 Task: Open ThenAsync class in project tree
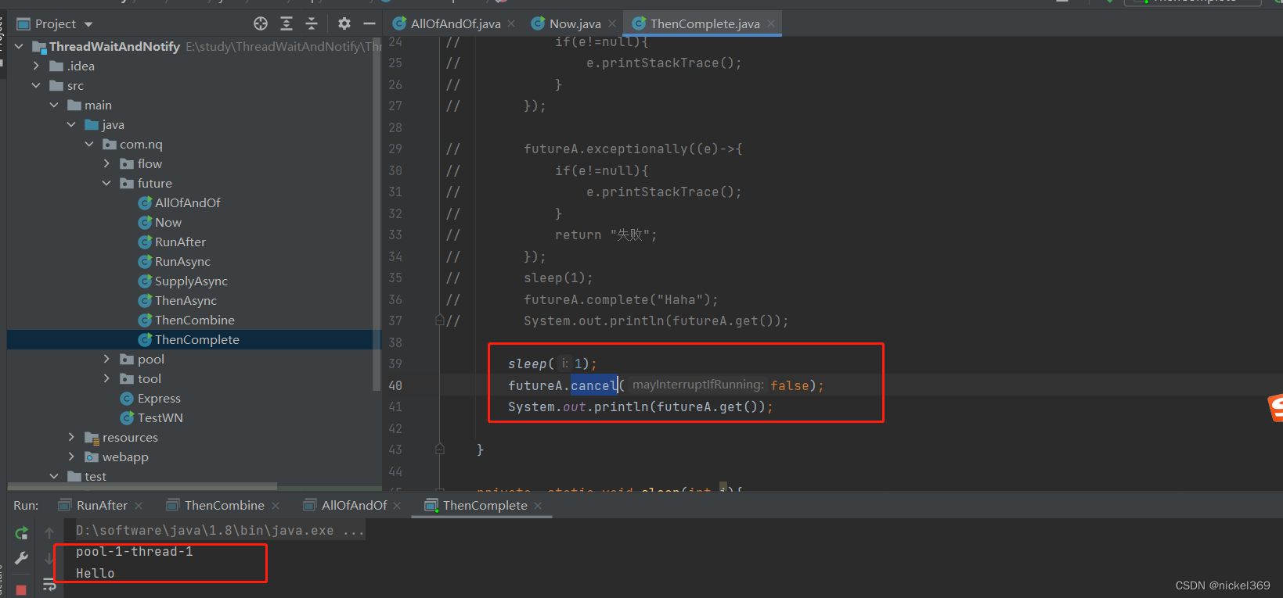pos(186,301)
